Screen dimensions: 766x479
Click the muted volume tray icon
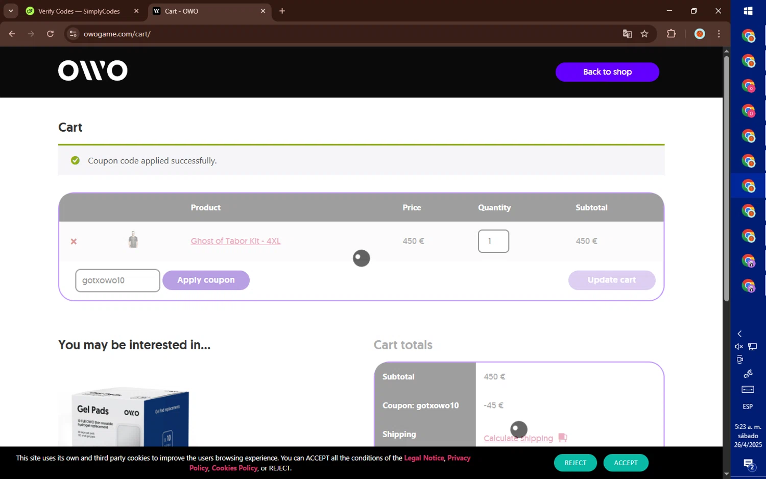click(739, 347)
